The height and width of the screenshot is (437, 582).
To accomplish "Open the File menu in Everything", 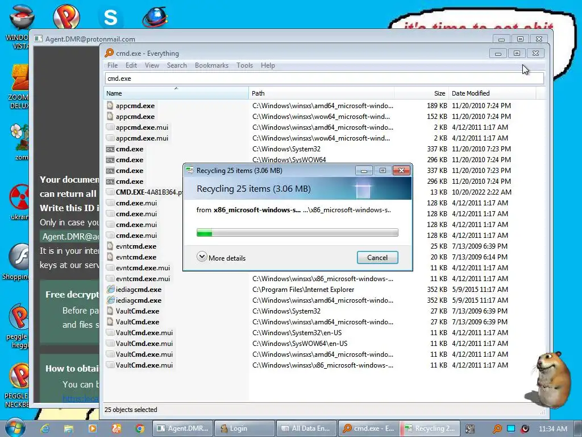I will tap(113, 65).
